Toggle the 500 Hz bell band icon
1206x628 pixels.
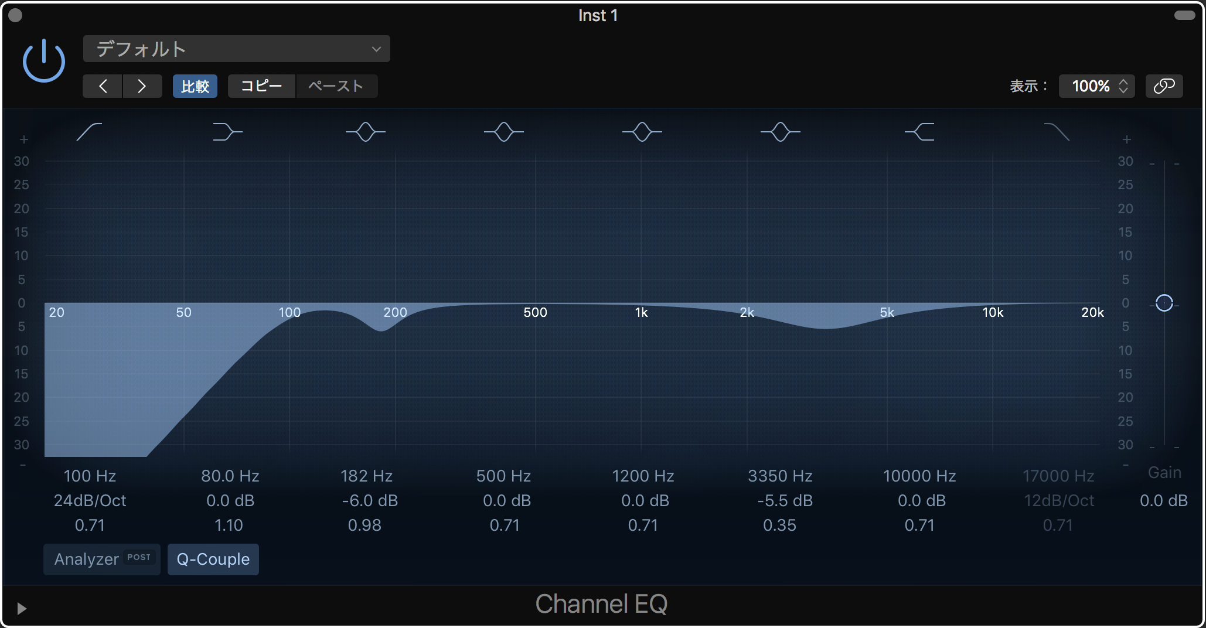pyautogui.click(x=504, y=132)
